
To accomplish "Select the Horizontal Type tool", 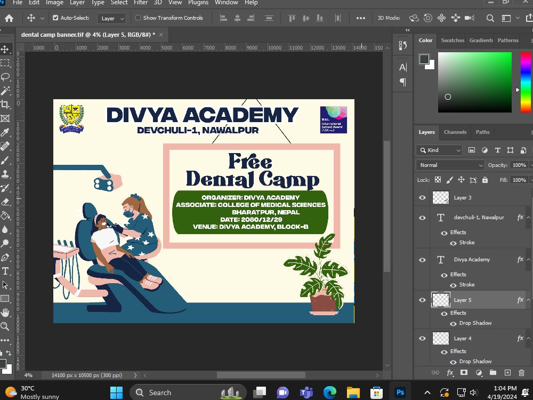I will click(x=6, y=271).
